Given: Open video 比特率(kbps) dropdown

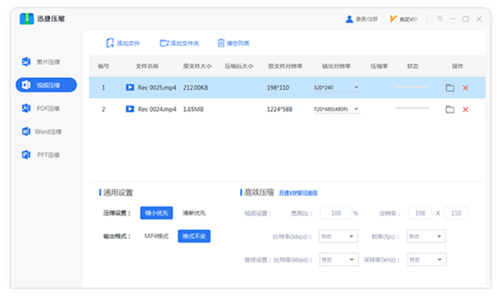Looking at the screenshot, I should click(x=338, y=237).
